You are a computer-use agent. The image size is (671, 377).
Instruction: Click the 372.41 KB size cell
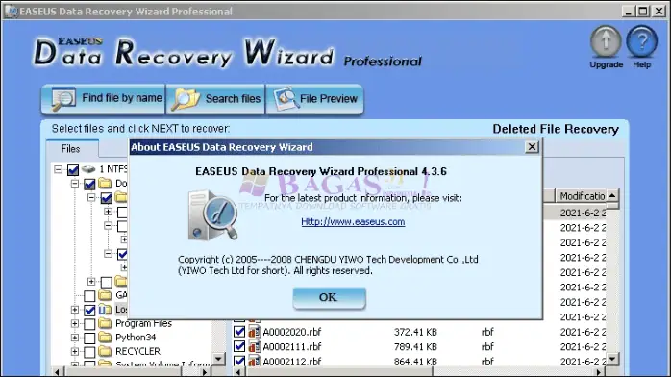point(415,332)
